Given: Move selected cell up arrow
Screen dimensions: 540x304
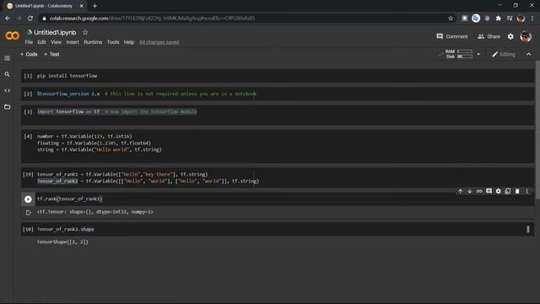Looking at the screenshot, I should tap(460, 191).
